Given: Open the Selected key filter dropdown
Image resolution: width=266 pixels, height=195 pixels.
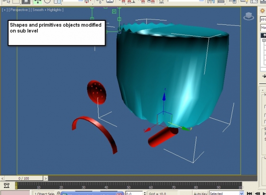Looking at the screenshot, I should click(226, 193).
